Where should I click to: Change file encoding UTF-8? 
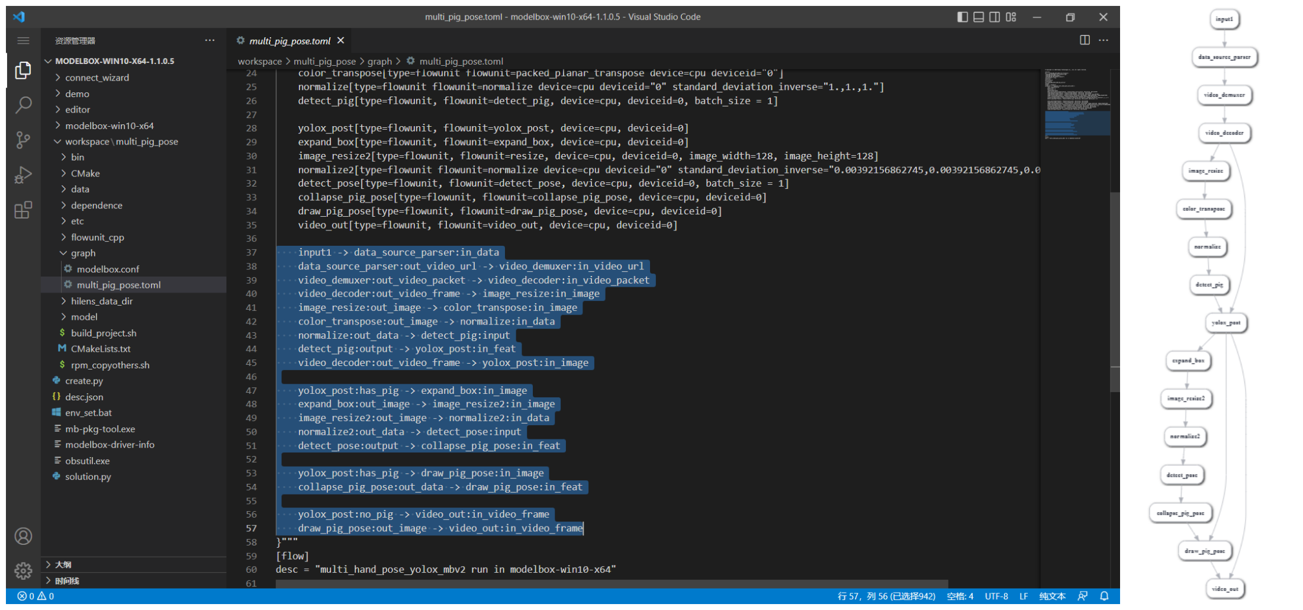[996, 596]
